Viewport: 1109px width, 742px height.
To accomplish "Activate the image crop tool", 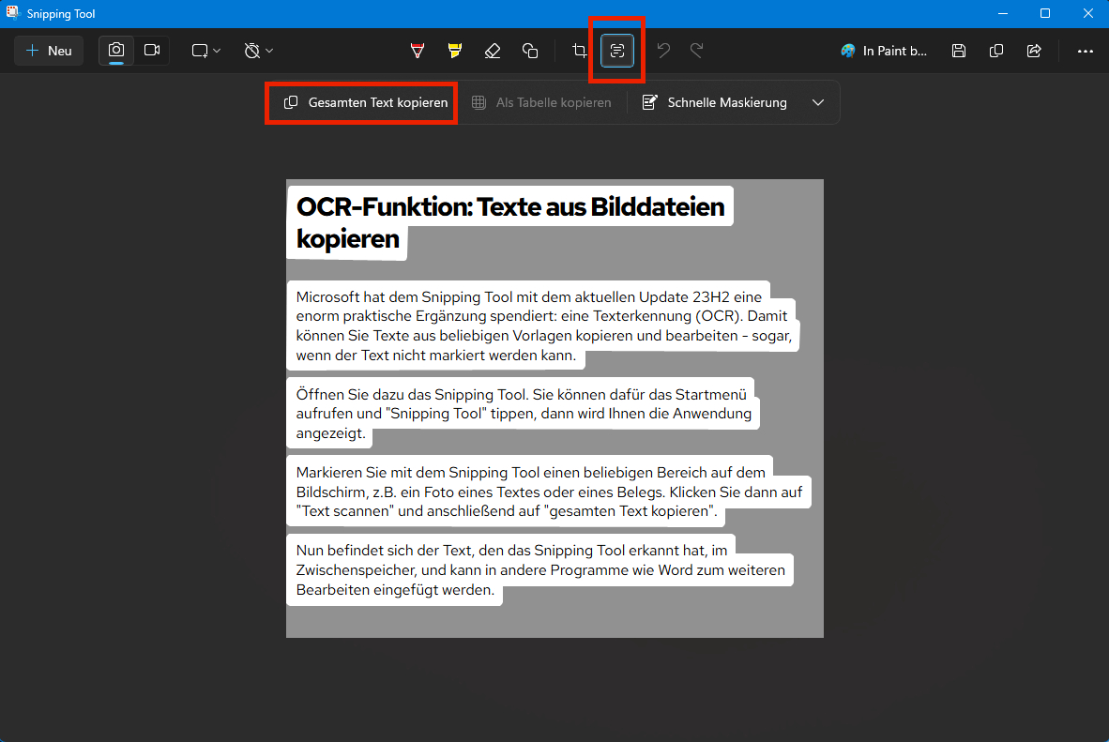I will tap(580, 51).
